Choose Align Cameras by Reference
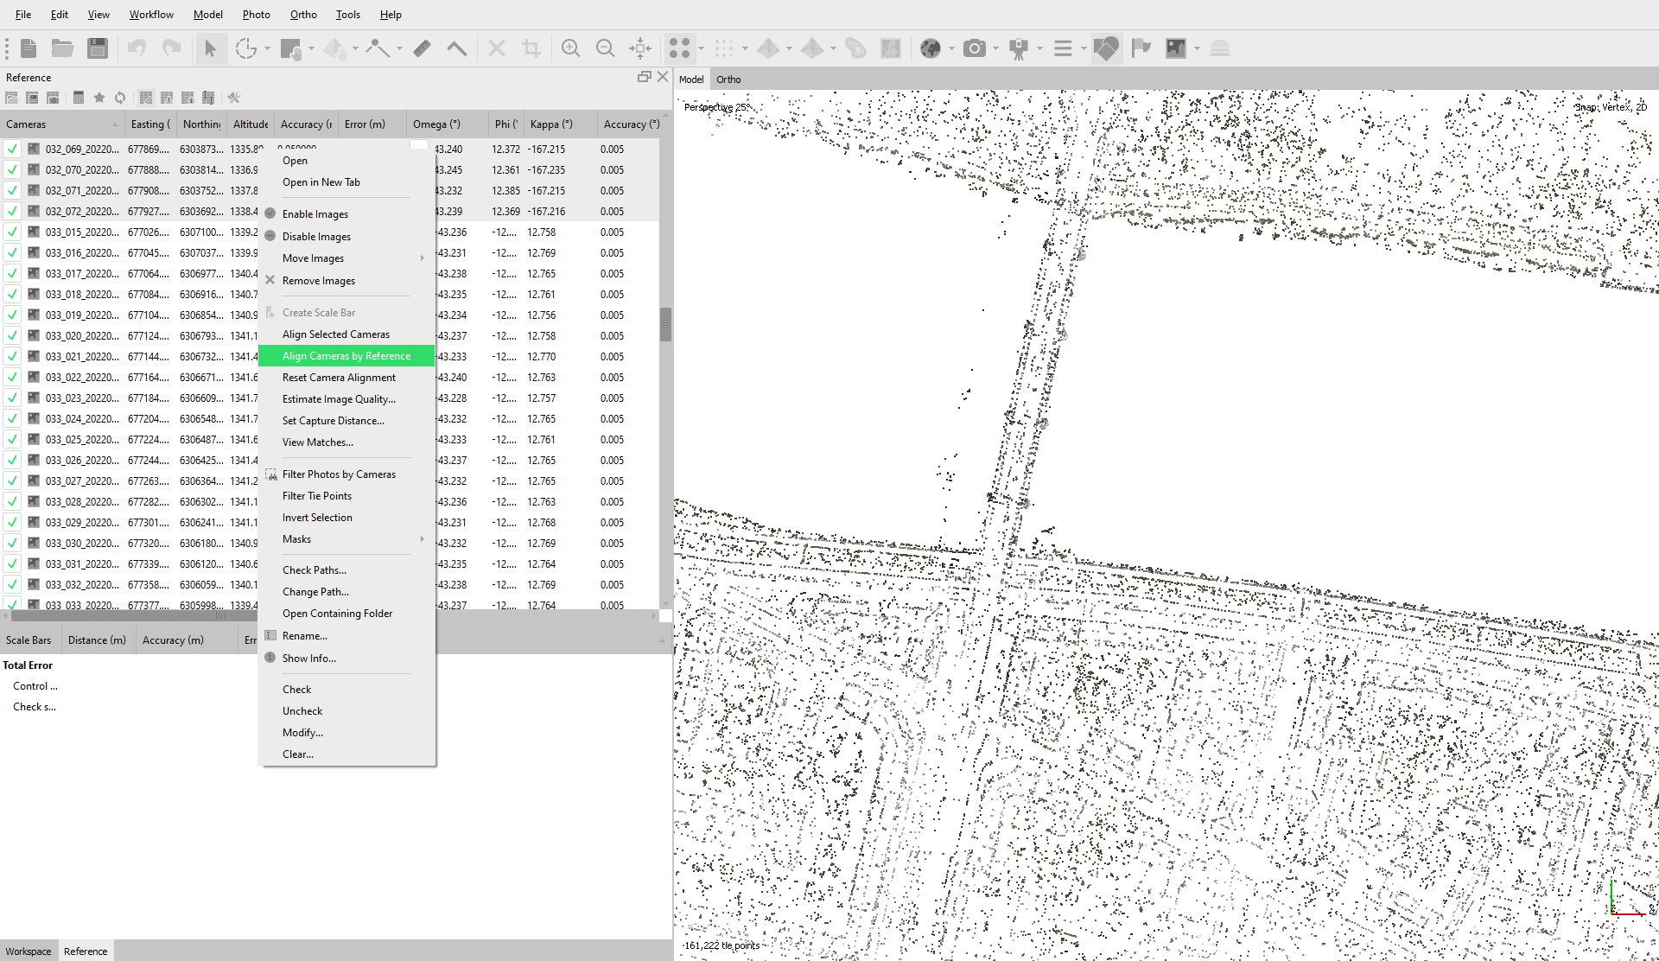This screenshot has height=961, width=1659. (346, 356)
